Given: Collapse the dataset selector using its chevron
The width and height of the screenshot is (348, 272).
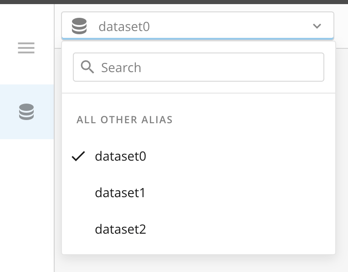Looking at the screenshot, I should pyautogui.click(x=317, y=26).
